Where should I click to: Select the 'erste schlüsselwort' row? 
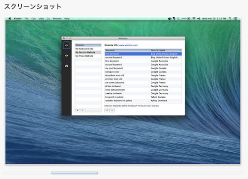coord(143,90)
